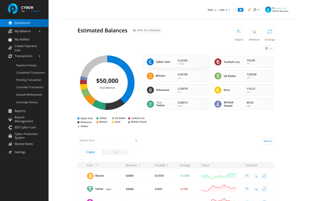Expand the My Balance submenu chevron
This screenshot has height=201, width=316.
coord(40,31)
